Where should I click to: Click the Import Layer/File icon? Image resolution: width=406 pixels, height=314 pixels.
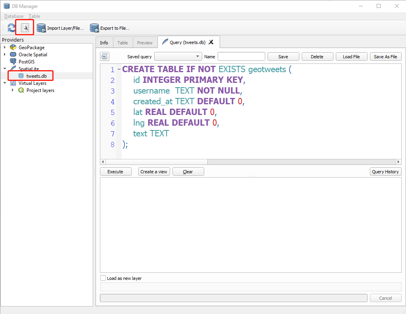(x=41, y=28)
